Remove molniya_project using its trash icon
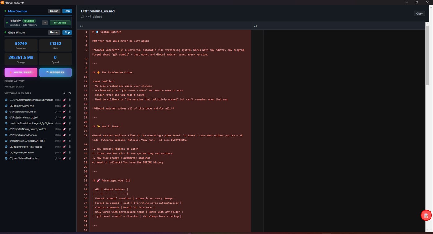The height and width of the screenshot is (234, 433). coord(70,118)
